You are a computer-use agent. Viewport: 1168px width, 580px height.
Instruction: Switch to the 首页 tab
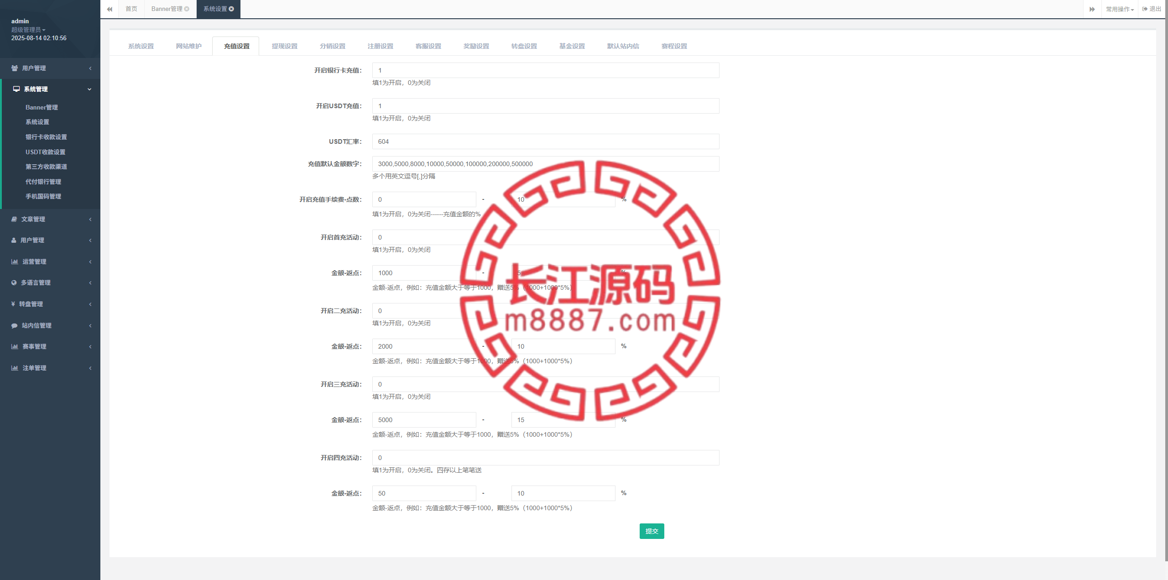[131, 9]
